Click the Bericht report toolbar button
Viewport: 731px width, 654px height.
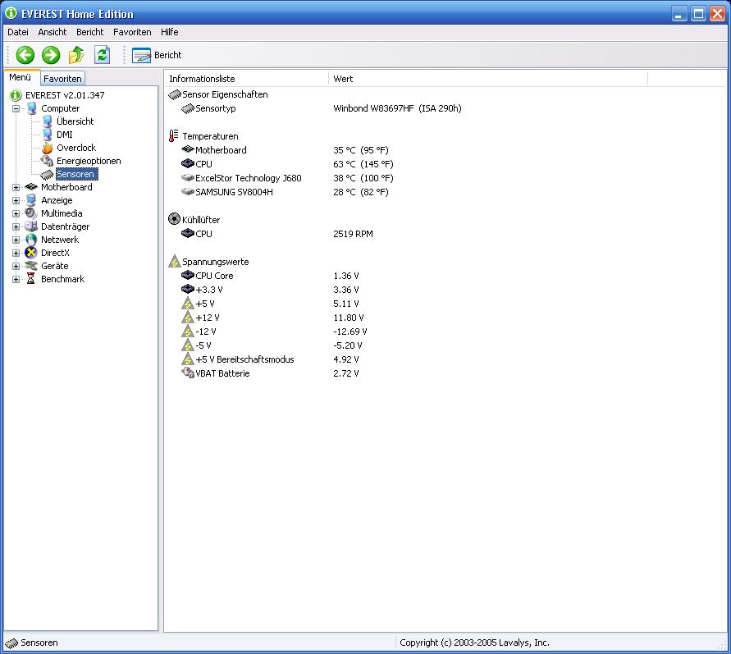(157, 55)
